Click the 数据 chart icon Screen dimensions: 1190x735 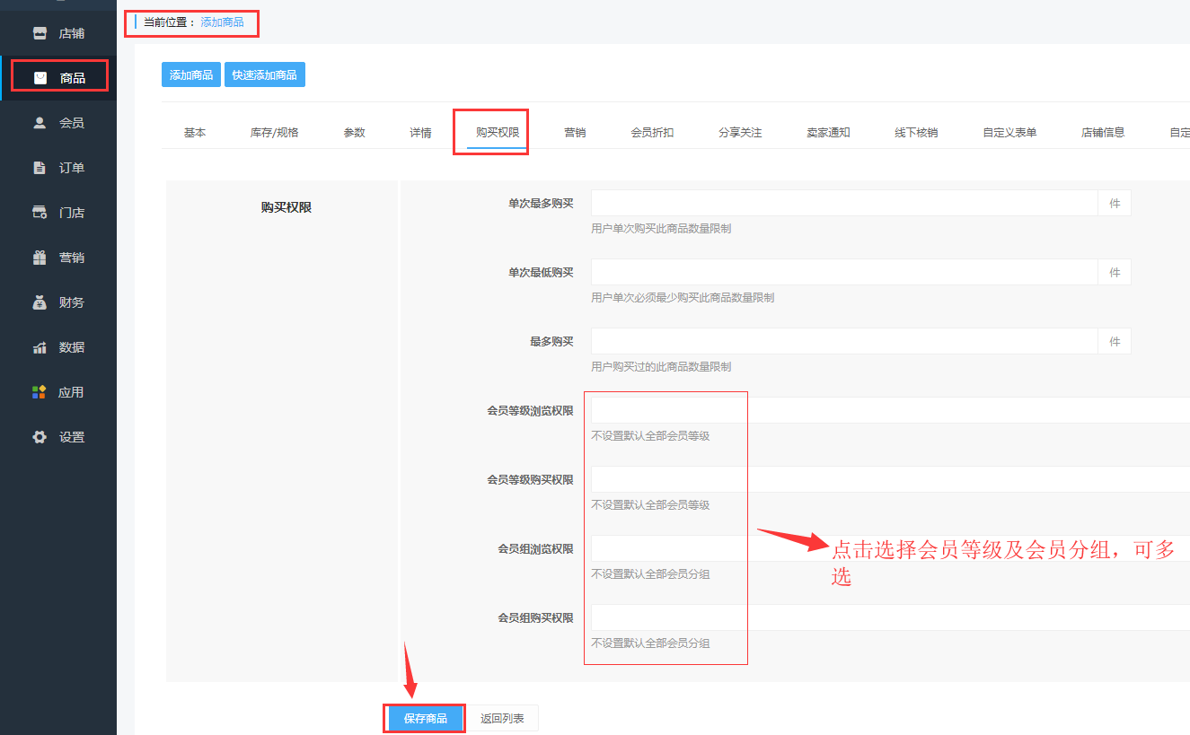(40, 347)
